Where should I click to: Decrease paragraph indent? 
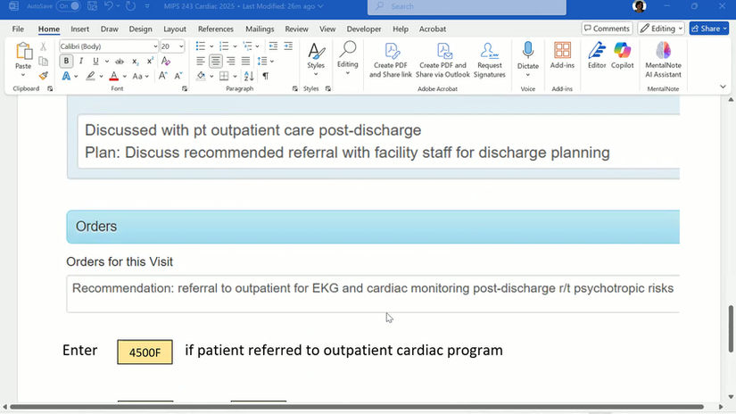coord(273,46)
